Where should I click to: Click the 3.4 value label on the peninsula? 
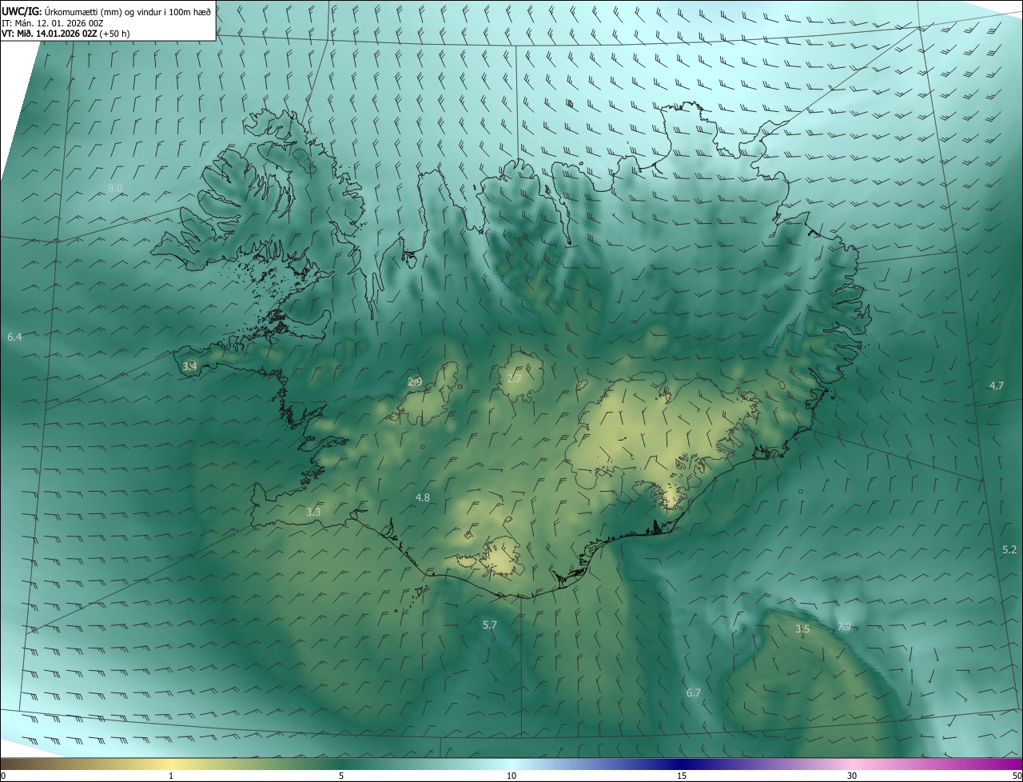(x=189, y=366)
